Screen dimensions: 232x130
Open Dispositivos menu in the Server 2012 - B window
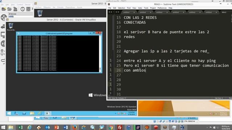click(x=70, y=7)
